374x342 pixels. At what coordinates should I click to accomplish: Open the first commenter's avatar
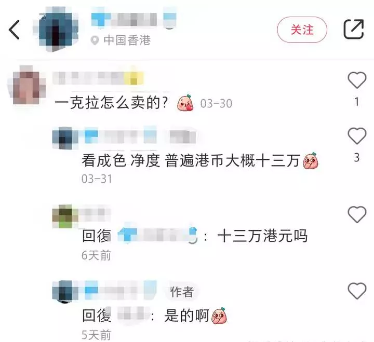pyautogui.click(x=26, y=85)
